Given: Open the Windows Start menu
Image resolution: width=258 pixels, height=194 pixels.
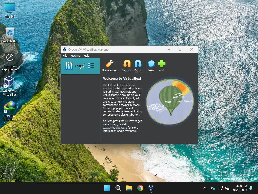Looking at the screenshot, I should pos(107,188).
